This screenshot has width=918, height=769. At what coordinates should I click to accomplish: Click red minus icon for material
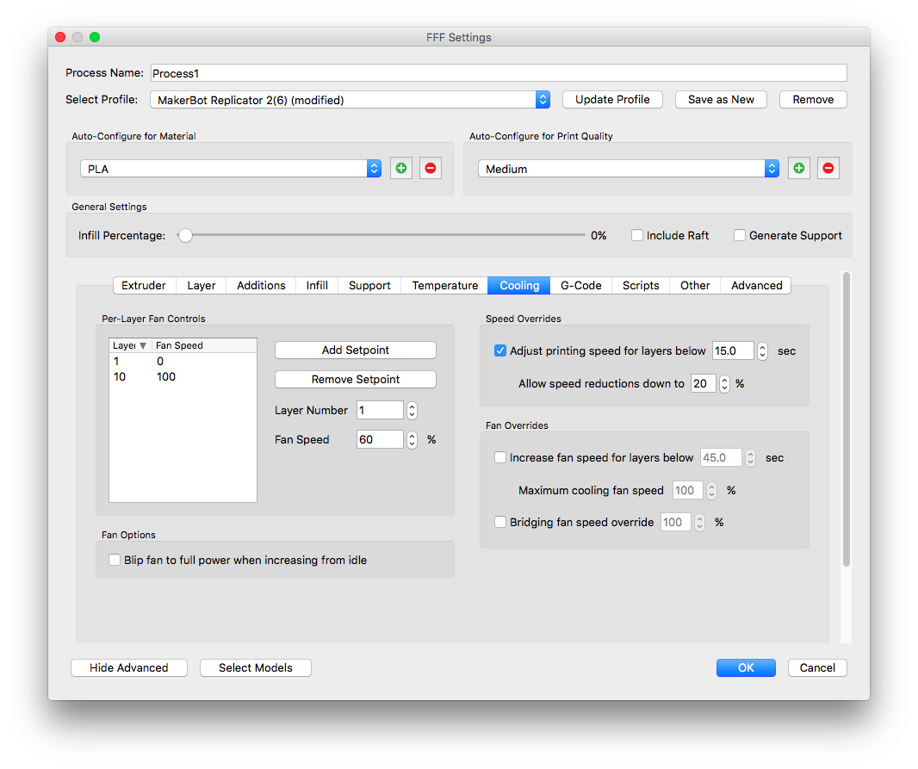pos(431,169)
